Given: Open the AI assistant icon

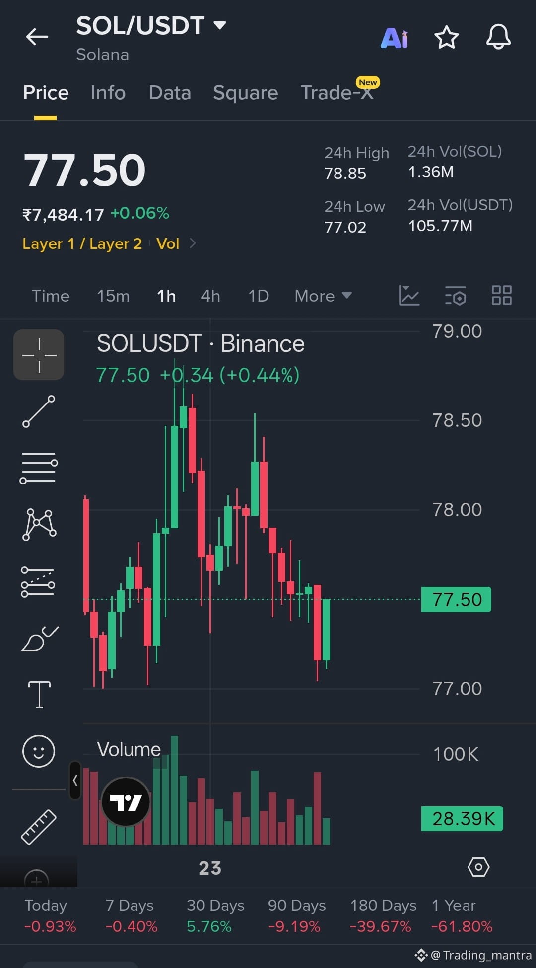Looking at the screenshot, I should point(395,38).
